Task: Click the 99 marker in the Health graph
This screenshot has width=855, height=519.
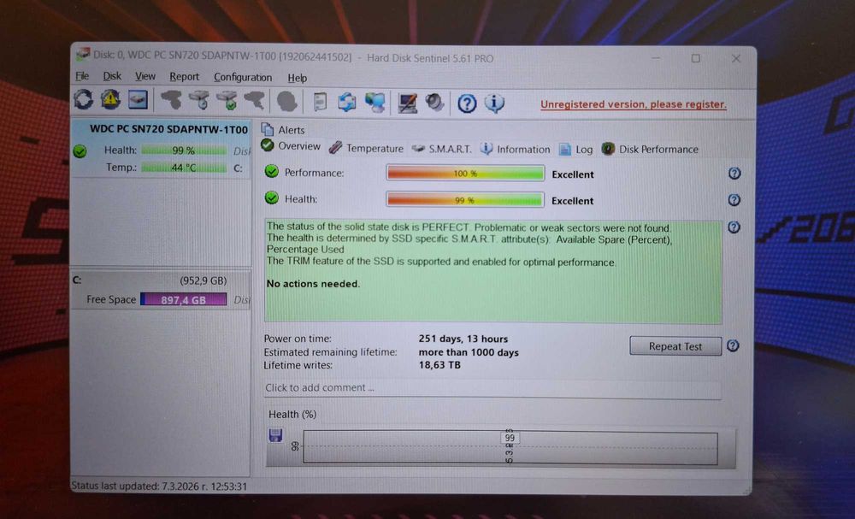Action: tap(510, 438)
